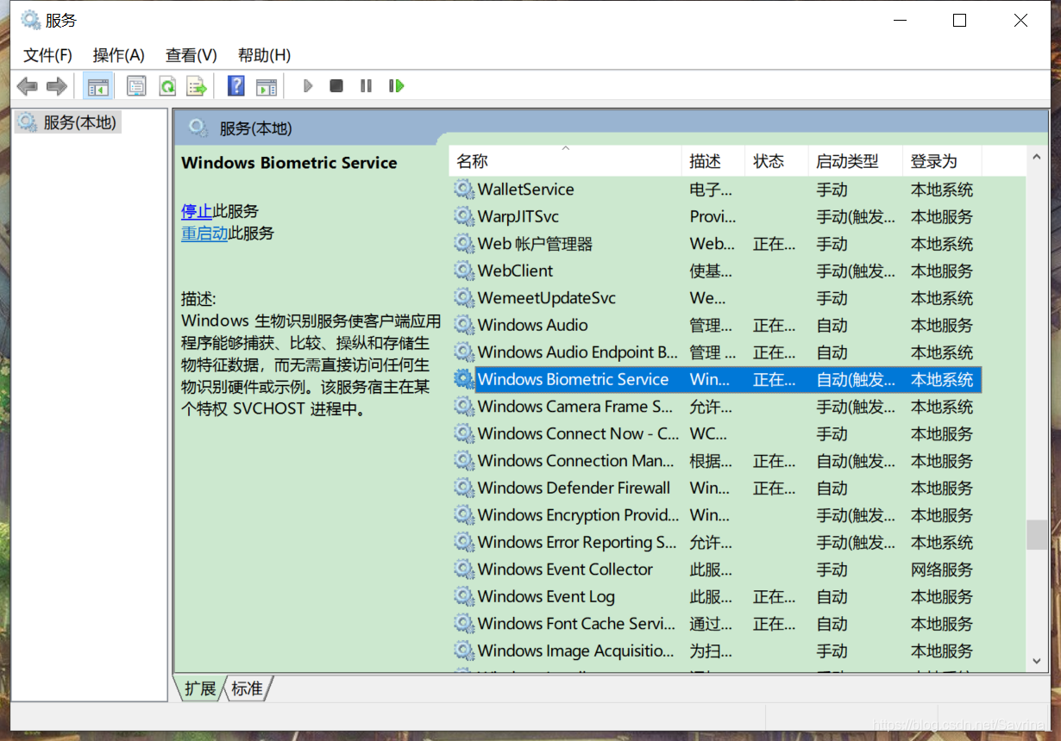The image size is (1061, 741).
Task: Select the Windows Audio Endpoint B... service
Action: click(716, 352)
